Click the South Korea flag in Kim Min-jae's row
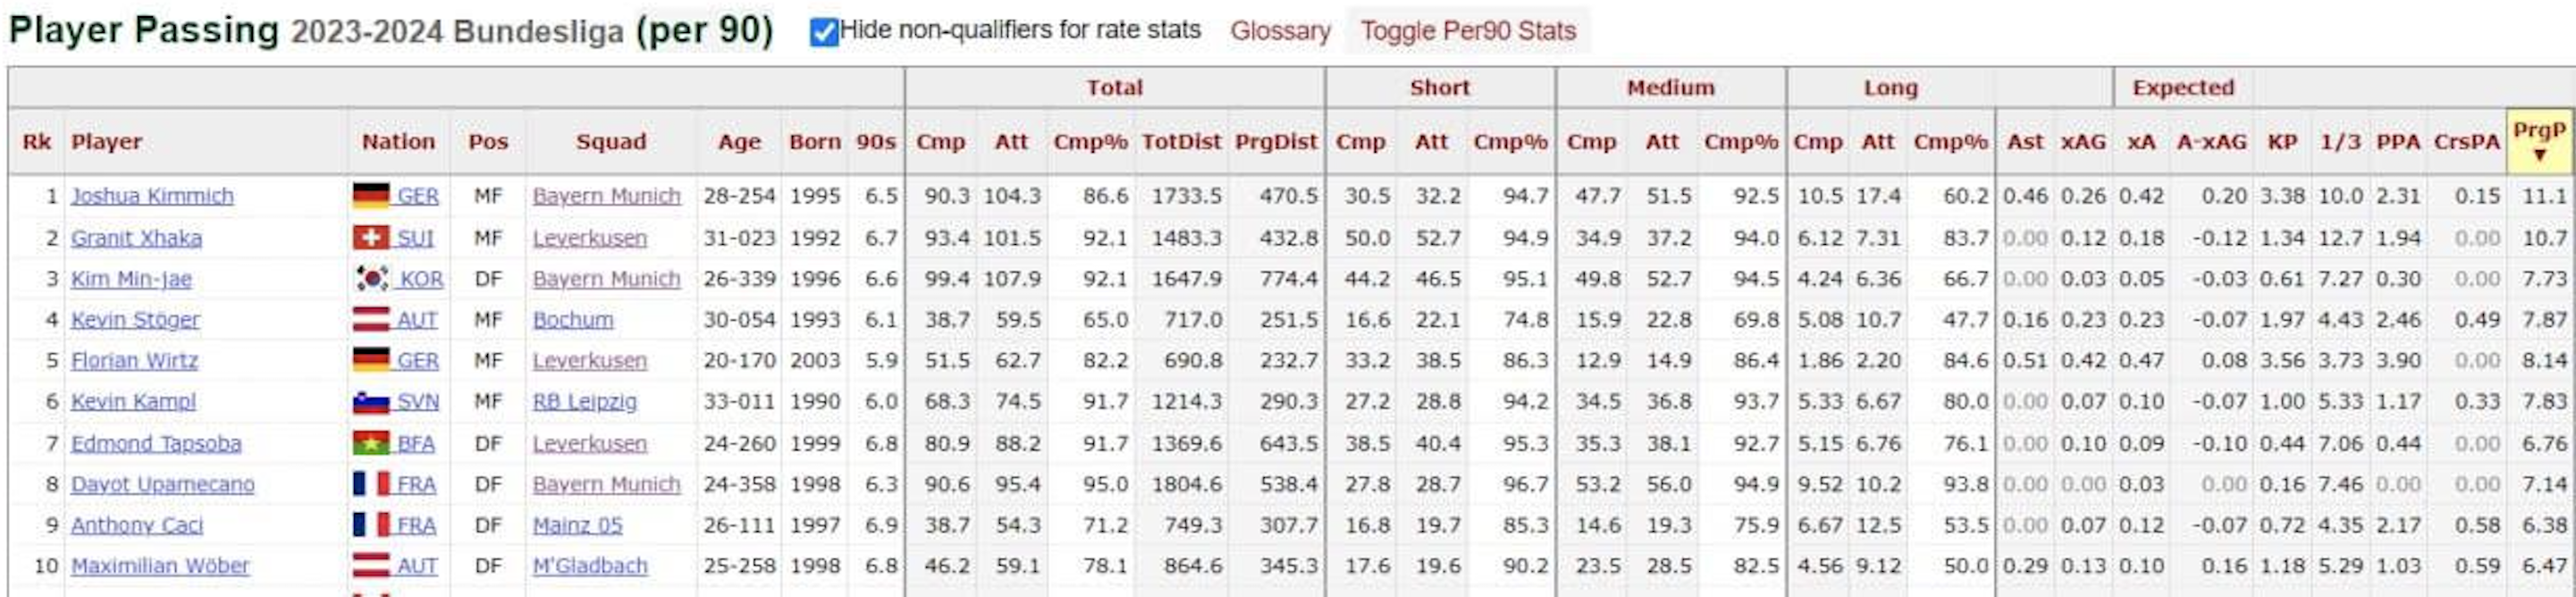The width and height of the screenshot is (2576, 597). pos(372,279)
